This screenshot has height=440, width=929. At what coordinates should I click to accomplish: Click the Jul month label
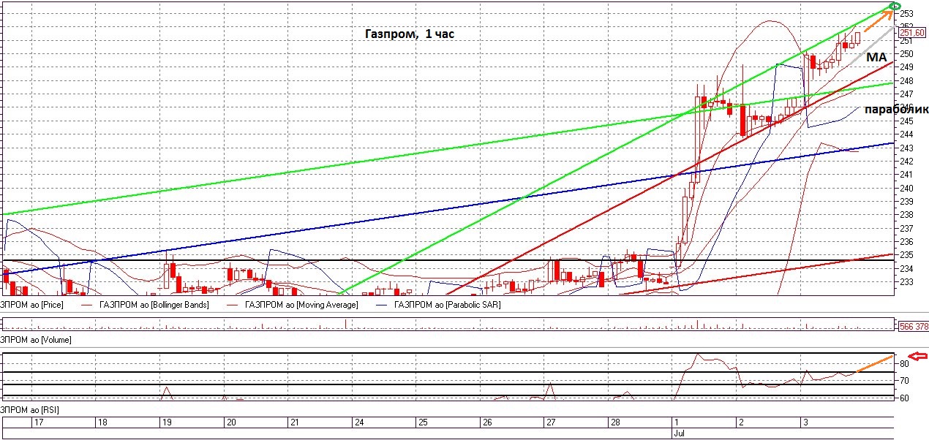[678, 433]
